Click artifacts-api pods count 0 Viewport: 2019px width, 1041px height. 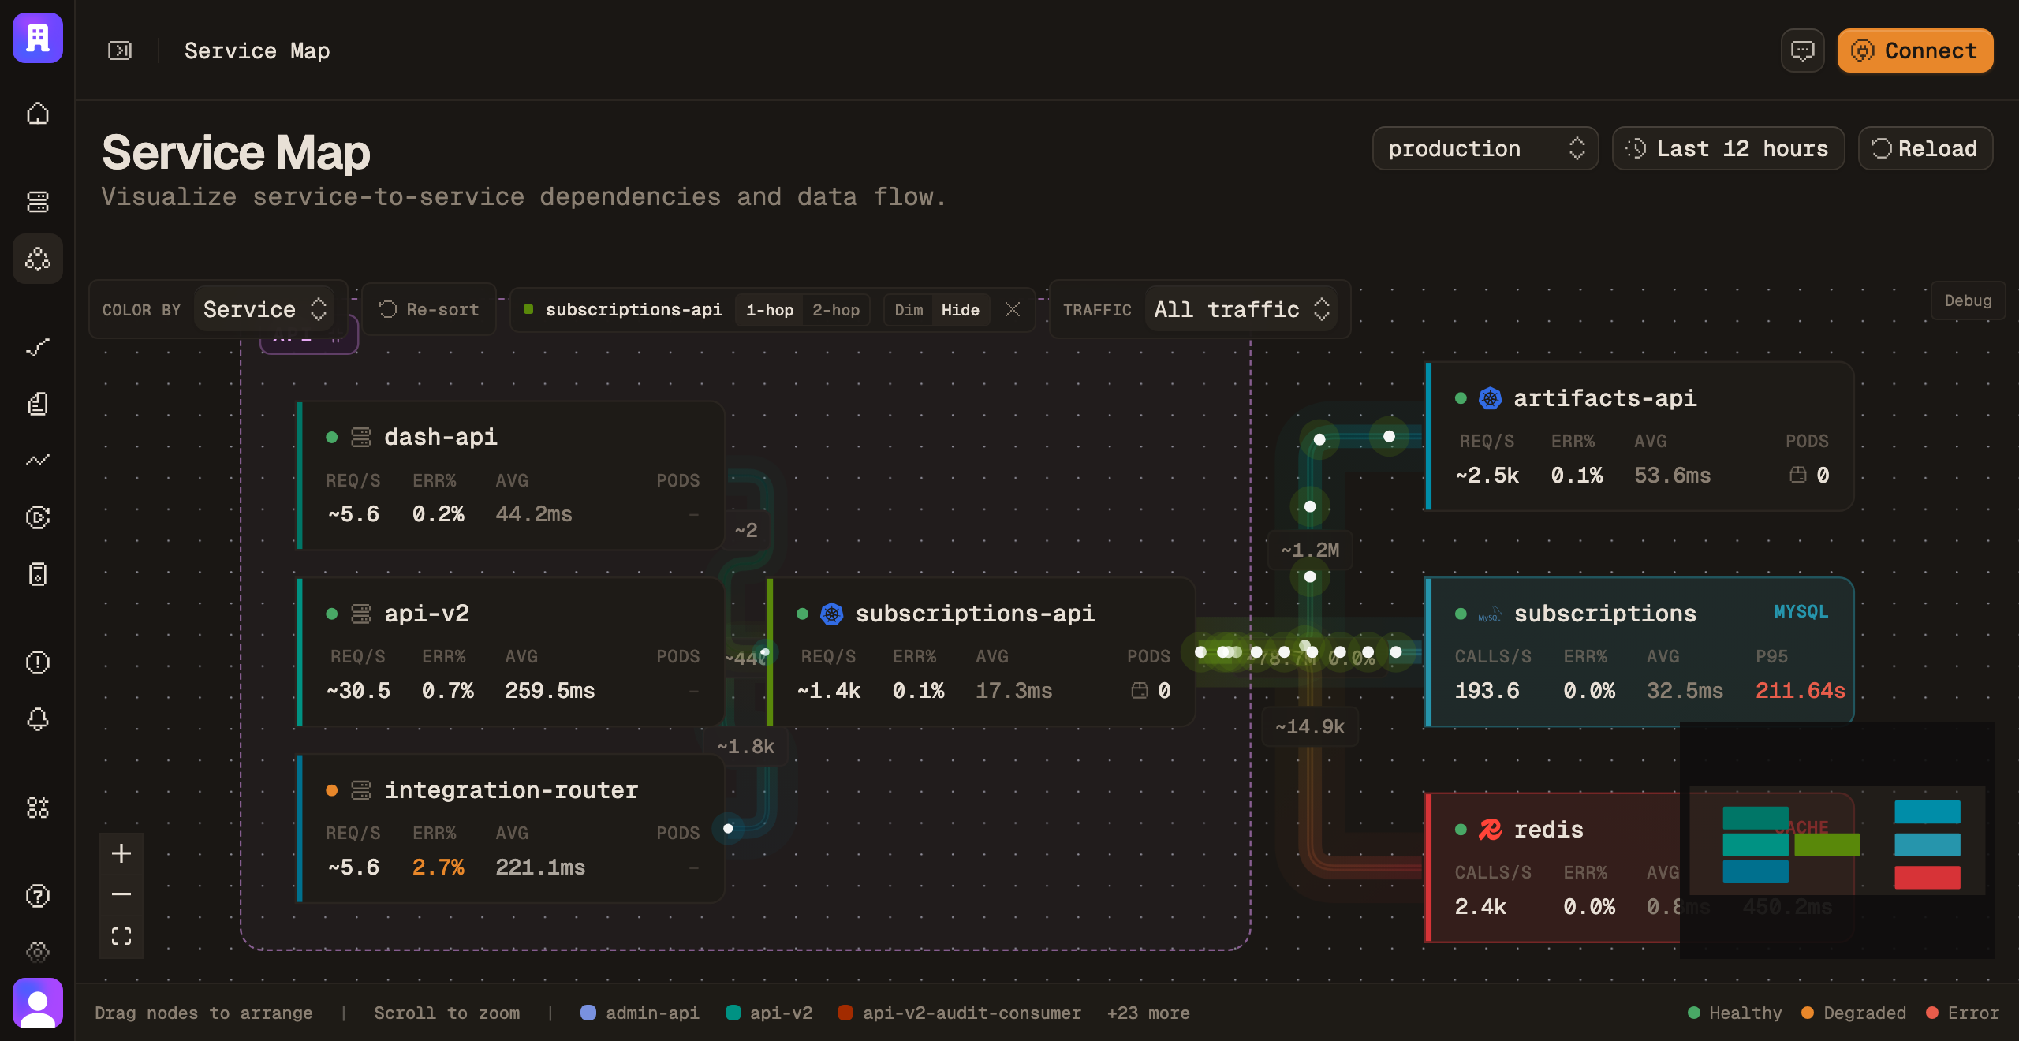[x=1809, y=475]
